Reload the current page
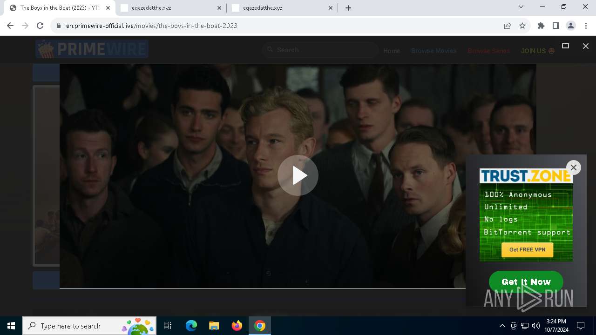Screen dimensions: 596x335 click(40, 26)
